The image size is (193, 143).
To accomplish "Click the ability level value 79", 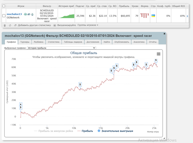I will tap(137, 16).
